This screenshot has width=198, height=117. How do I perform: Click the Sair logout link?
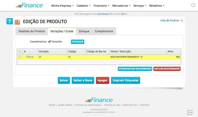coord(124,14)
